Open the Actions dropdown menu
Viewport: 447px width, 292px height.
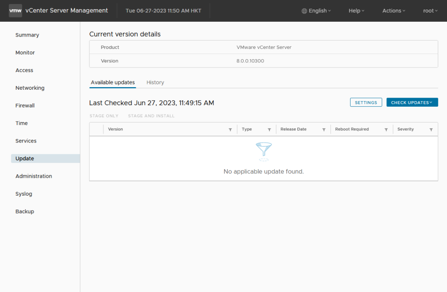[394, 11]
